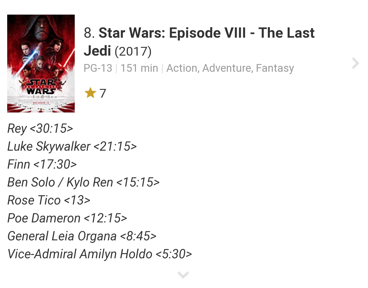Viewport: 368px width, 288px height.
Task: Expand the list with the down chevron
Action: 183,275
